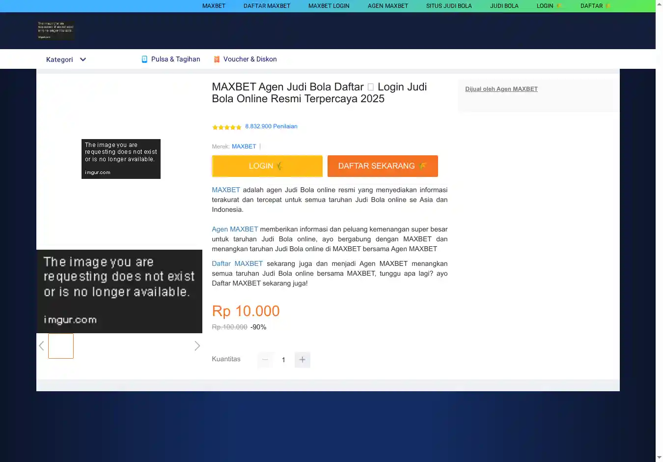The image size is (663, 462).
Task: Click the site logo in header
Action: tap(55, 30)
